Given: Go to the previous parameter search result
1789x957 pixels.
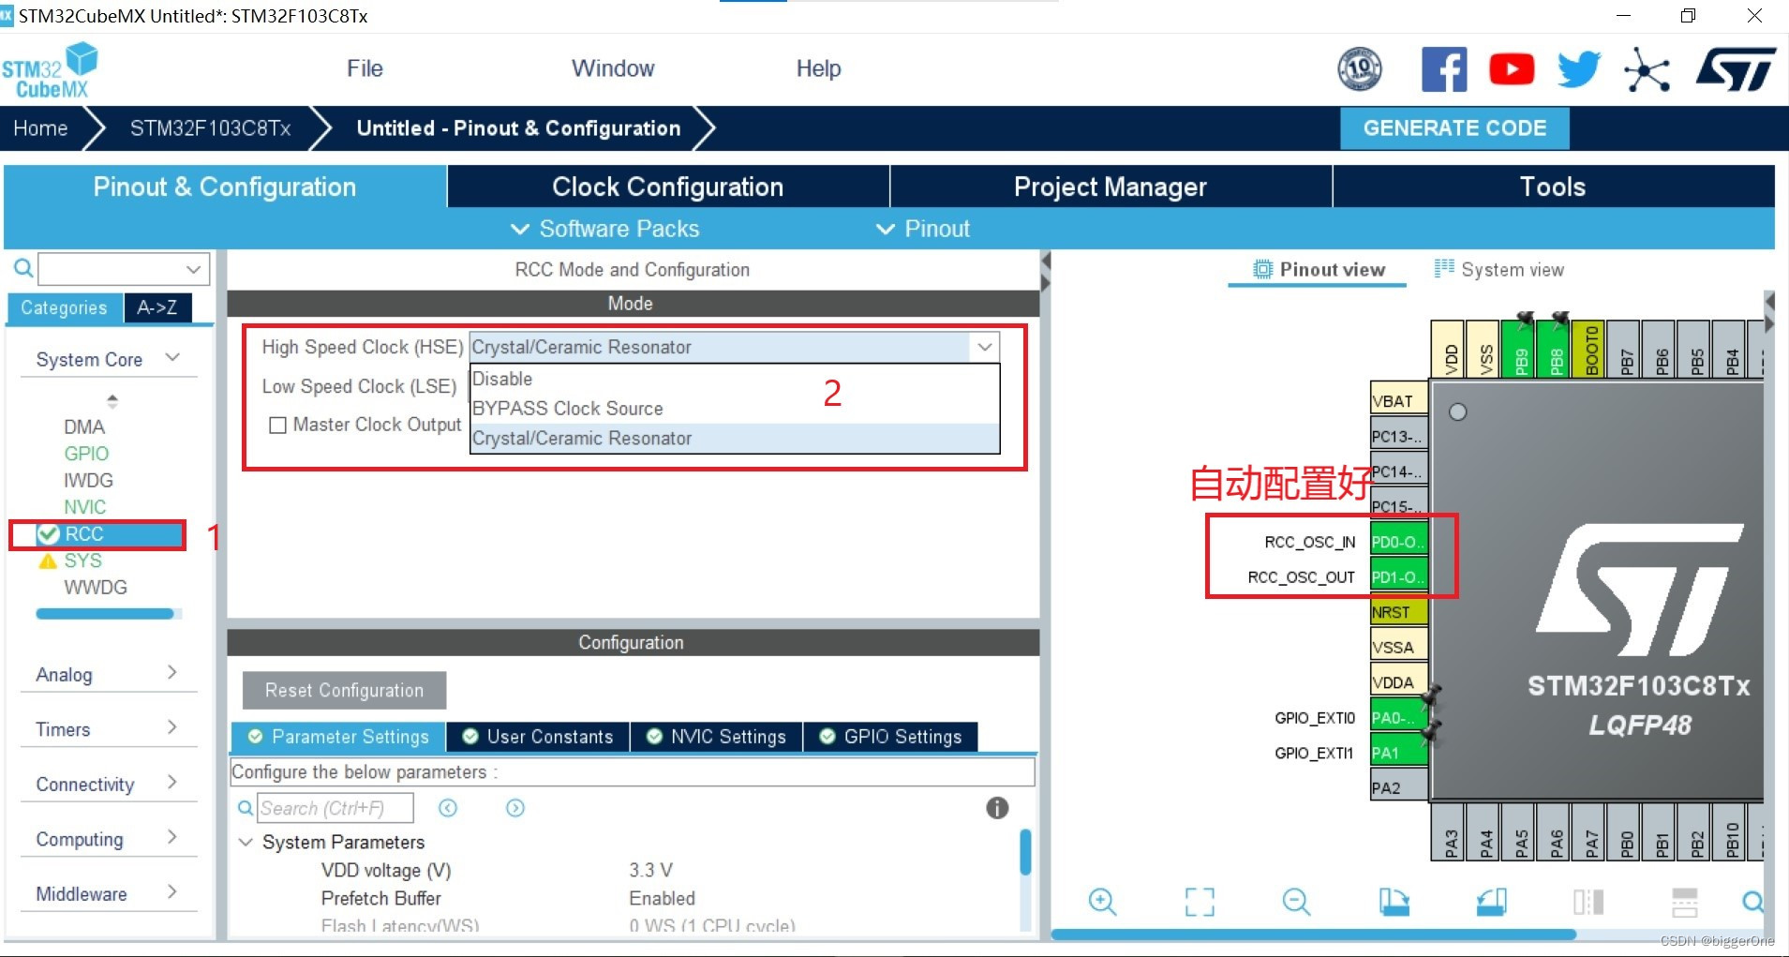Looking at the screenshot, I should pos(448,808).
